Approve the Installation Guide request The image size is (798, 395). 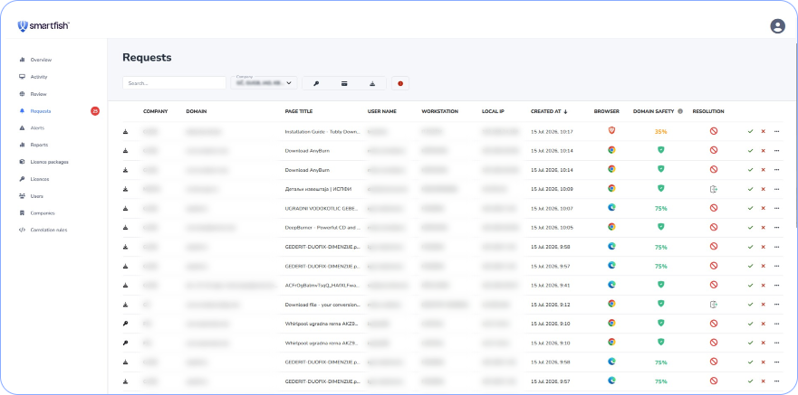click(750, 131)
